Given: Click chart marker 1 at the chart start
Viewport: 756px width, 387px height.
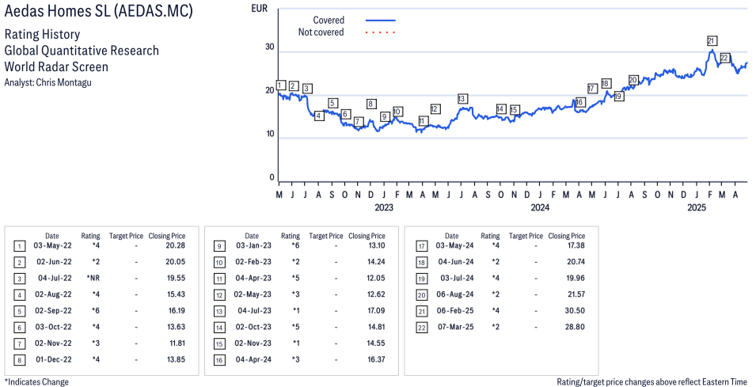Looking at the screenshot, I should (x=280, y=85).
